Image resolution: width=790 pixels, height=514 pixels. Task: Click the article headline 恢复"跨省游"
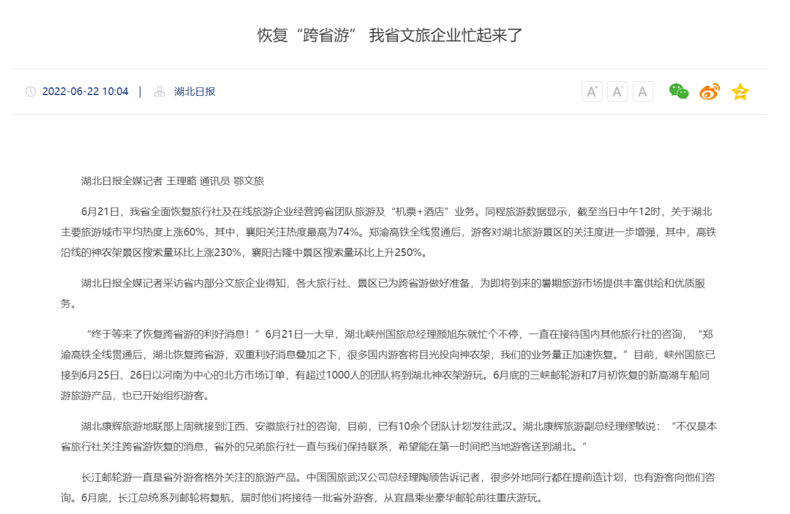pyautogui.click(x=390, y=35)
